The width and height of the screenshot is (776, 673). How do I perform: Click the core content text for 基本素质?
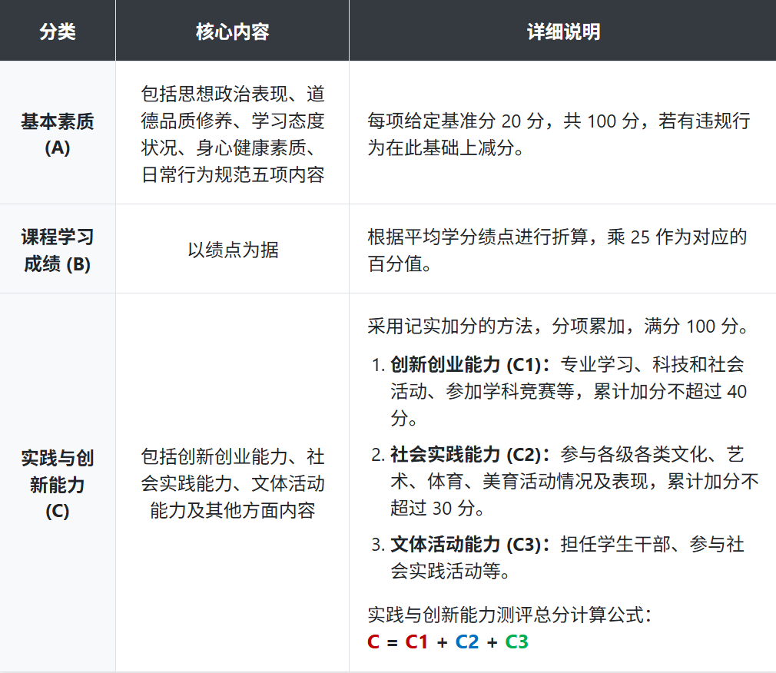[233, 134]
